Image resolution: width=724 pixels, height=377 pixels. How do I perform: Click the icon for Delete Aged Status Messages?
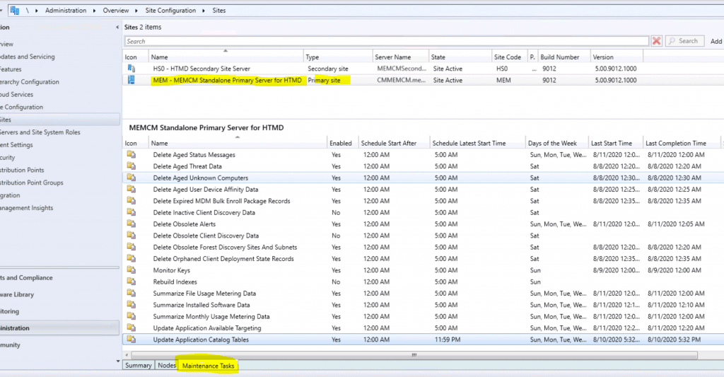coord(131,154)
